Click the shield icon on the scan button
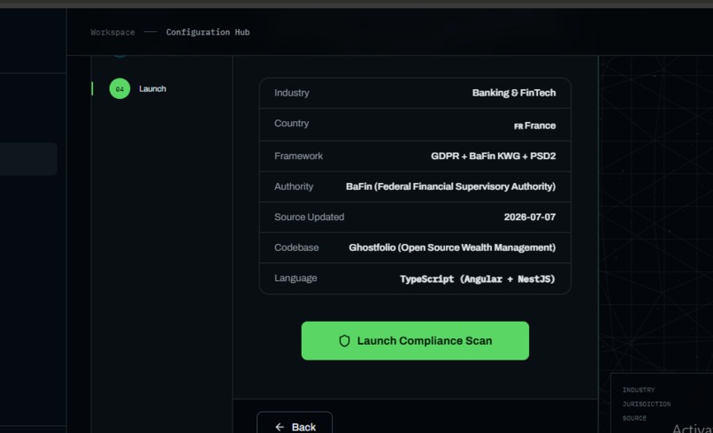713x433 pixels. click(344, 341)
